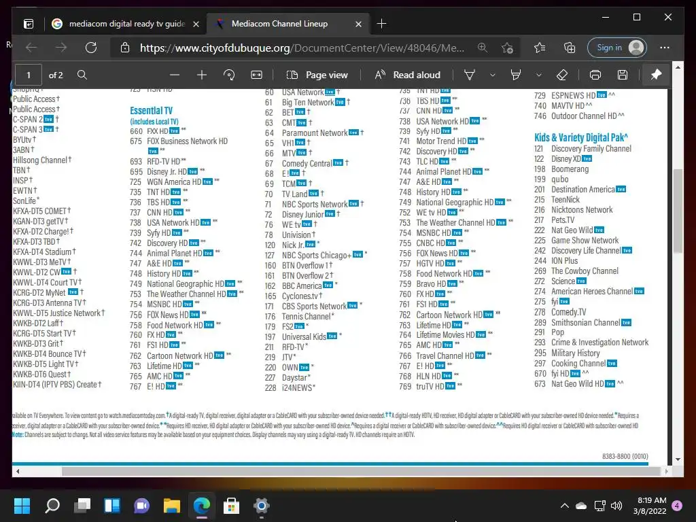Open Teams Chat from taskbar
This screenshot has height=522, width=696.
point(141,506)
